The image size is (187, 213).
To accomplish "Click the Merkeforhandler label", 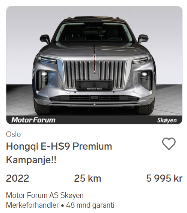I will [32, 205].
